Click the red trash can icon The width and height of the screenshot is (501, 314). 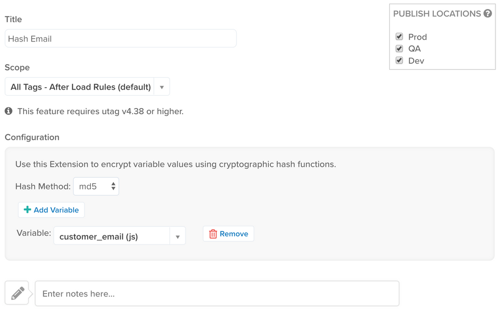213,234
